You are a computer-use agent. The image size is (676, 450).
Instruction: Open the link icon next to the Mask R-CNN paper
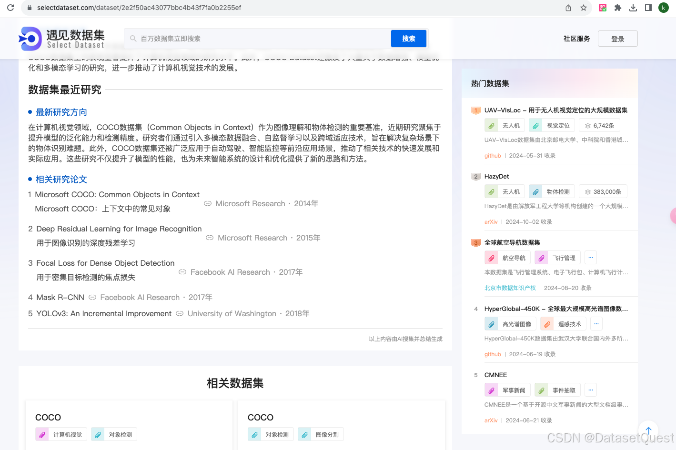tap(92, 297)
